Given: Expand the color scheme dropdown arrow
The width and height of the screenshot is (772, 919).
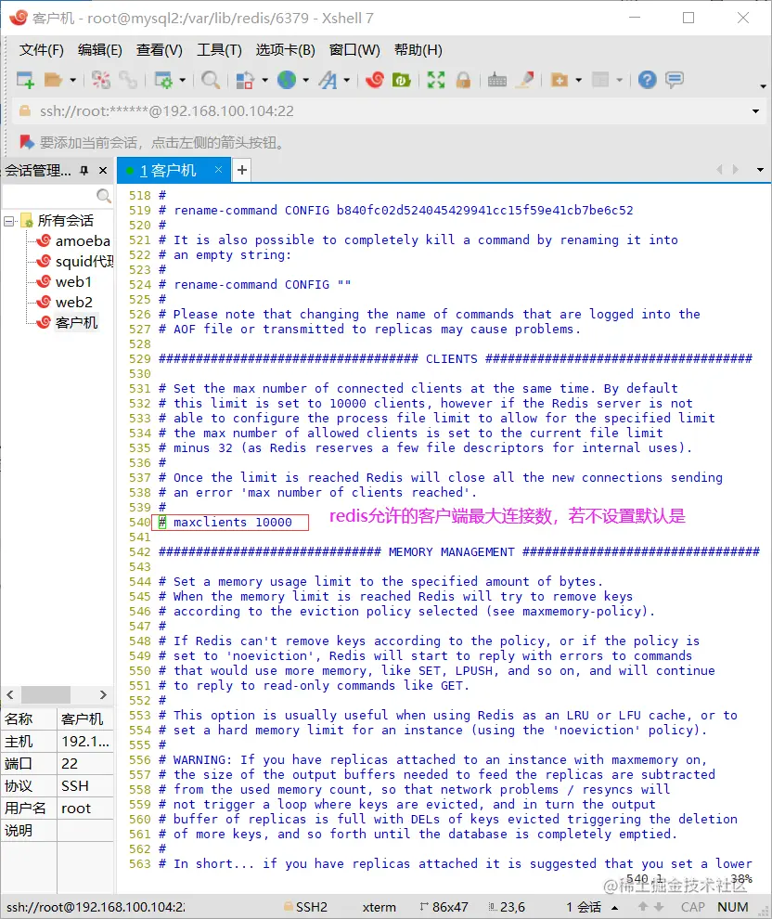Looking at the screenshot, I should tap(264, 80).
